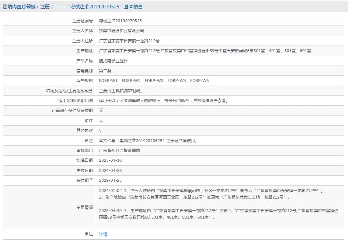Select the 注册人住所 address value
The height and width of the screenshot is (243, 348).
point(129,41)
